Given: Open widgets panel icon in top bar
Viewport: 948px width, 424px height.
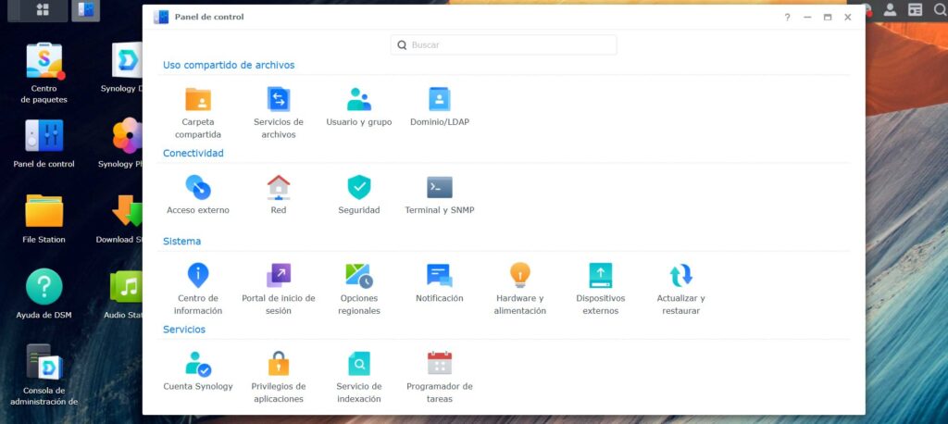Looking at the screenshot, I should [916, 9].
